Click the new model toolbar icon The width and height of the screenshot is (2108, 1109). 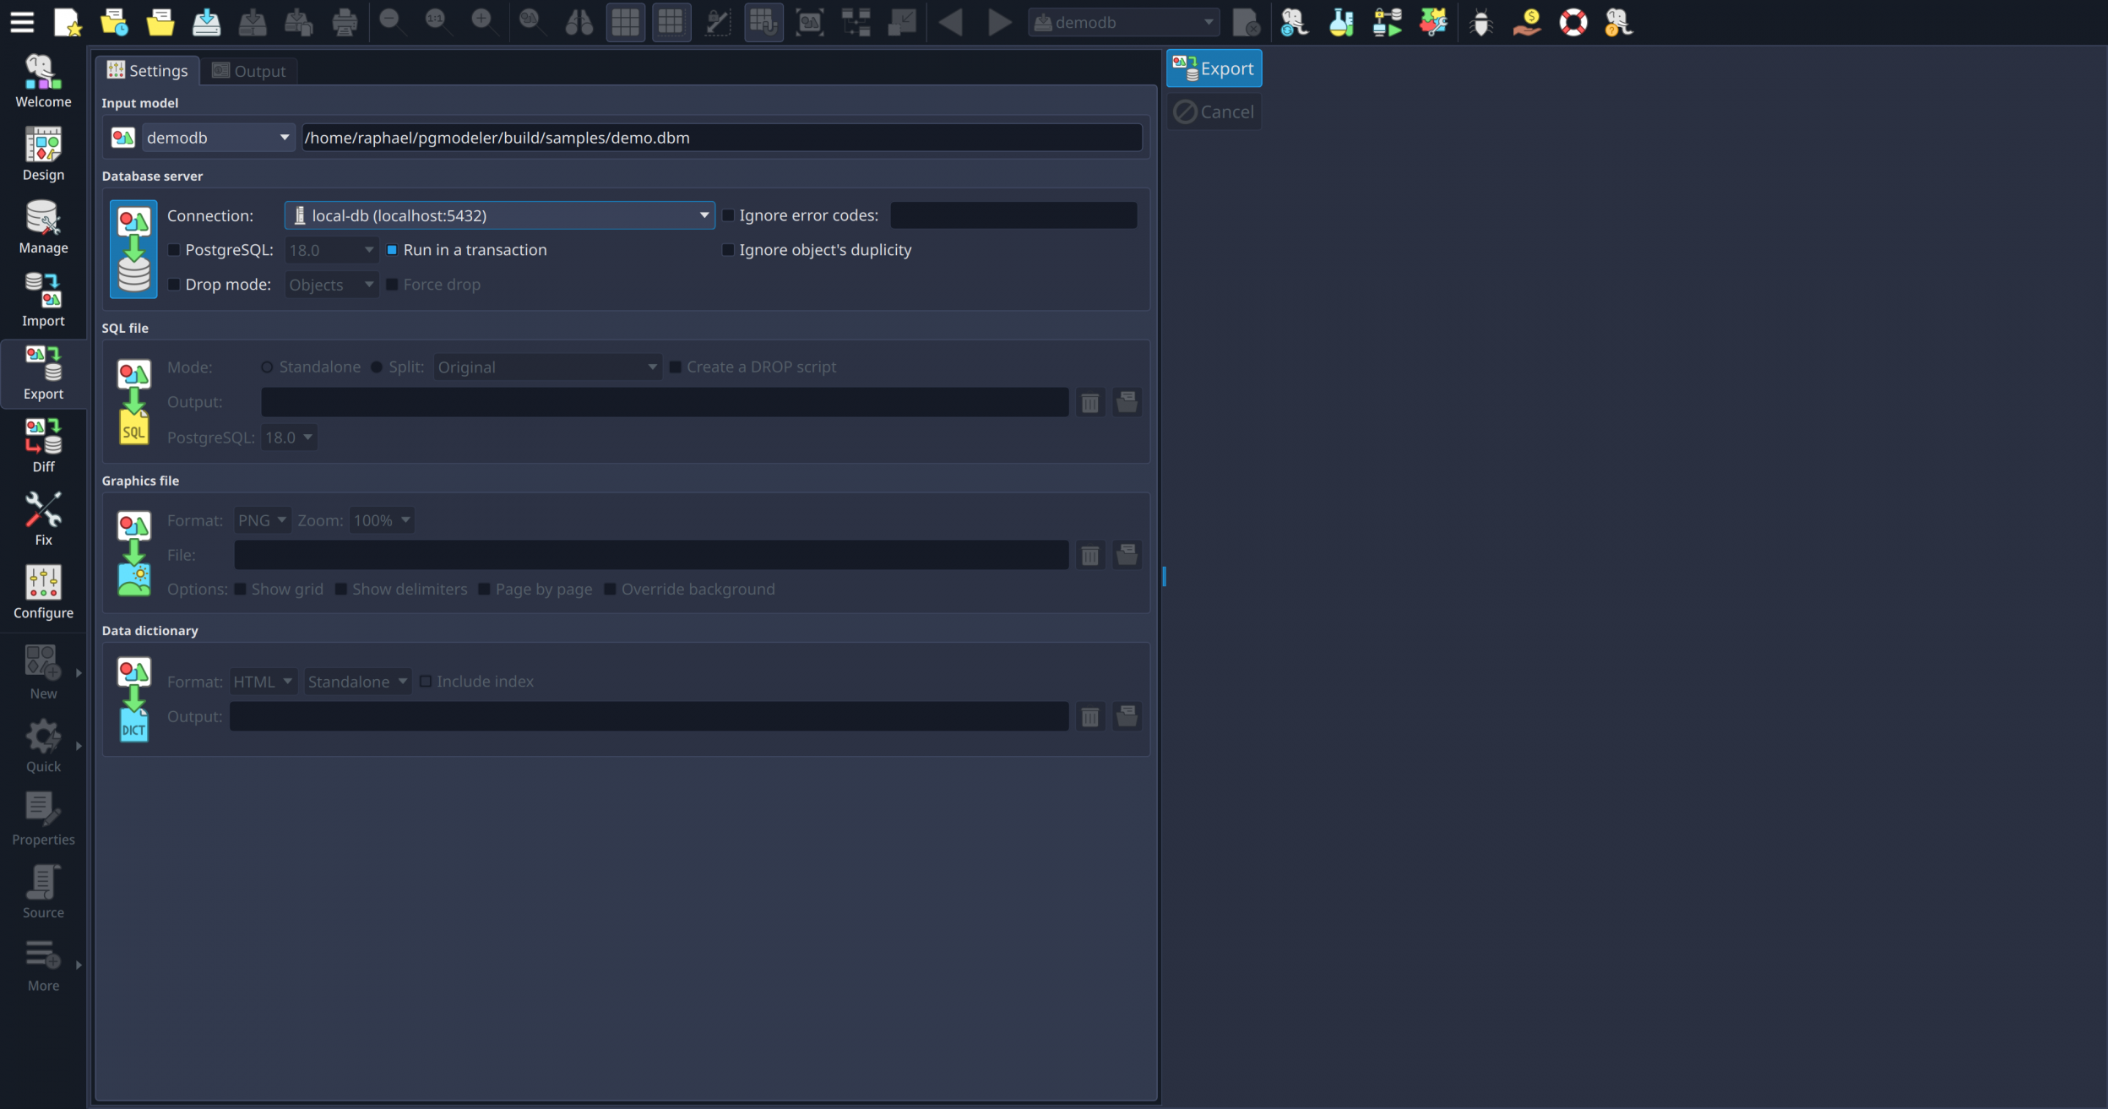(x=67, y=22)
